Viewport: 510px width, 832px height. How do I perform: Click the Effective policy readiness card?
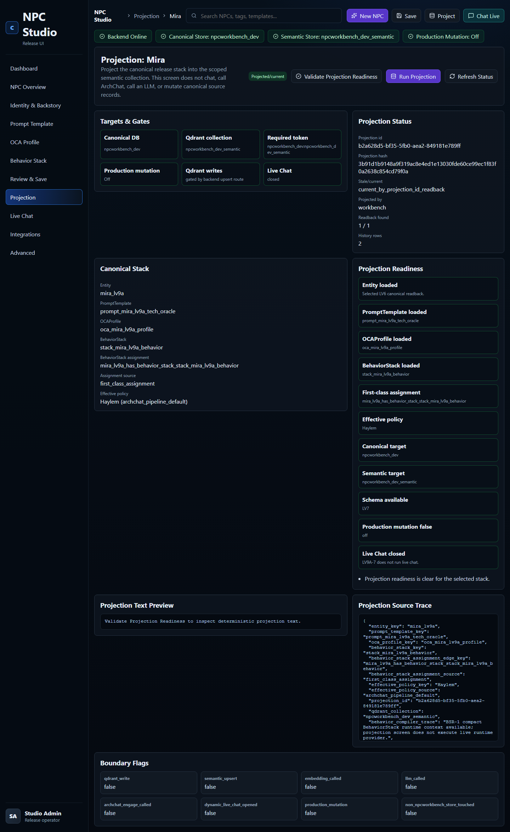click(428, 423)
